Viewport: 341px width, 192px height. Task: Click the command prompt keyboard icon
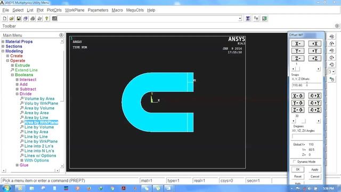54,19
